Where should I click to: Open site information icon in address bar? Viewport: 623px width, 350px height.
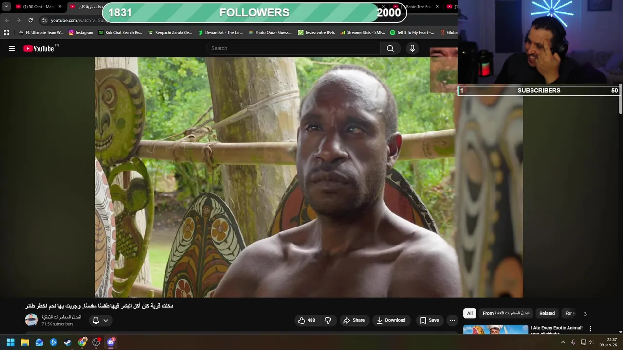[x=44, y=20]
